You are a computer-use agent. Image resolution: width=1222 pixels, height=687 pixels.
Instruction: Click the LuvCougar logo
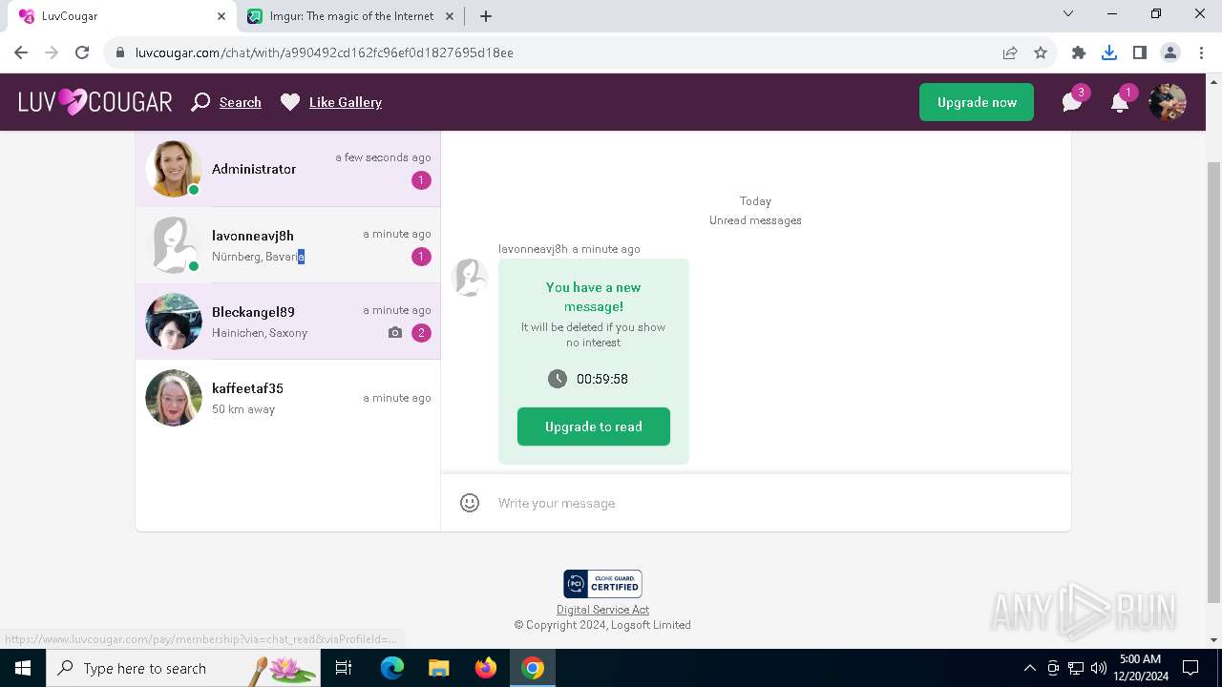coord(95,102)
